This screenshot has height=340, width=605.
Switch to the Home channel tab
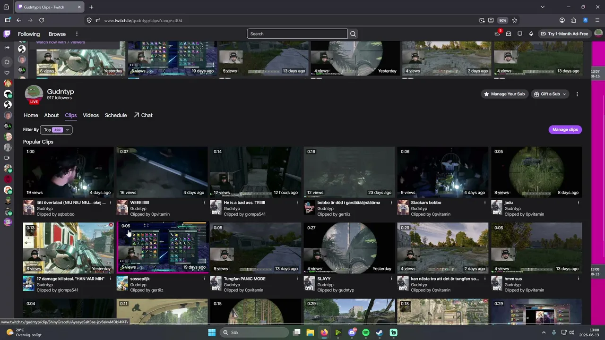click(31, 115)
